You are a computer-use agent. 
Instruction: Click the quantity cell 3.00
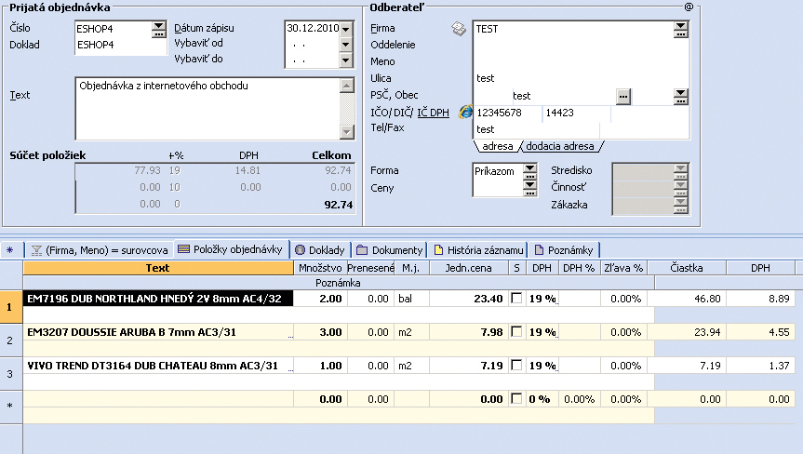(x=321, y=332)
